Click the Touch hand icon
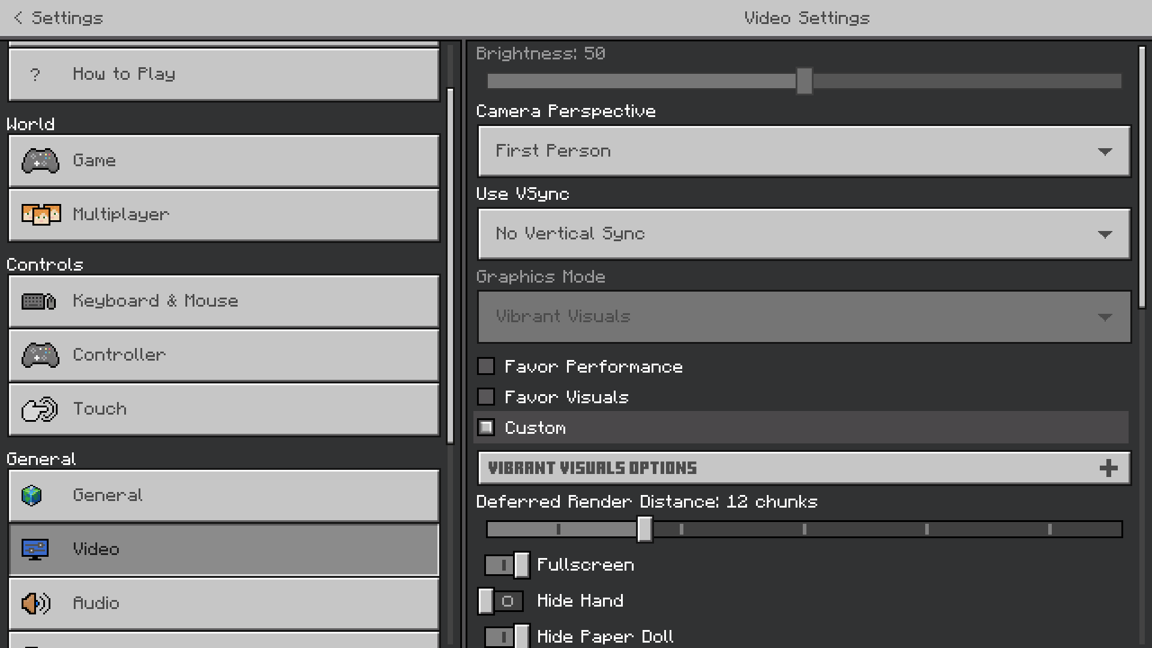The image size is (1152, 648). tap(40, 409)
